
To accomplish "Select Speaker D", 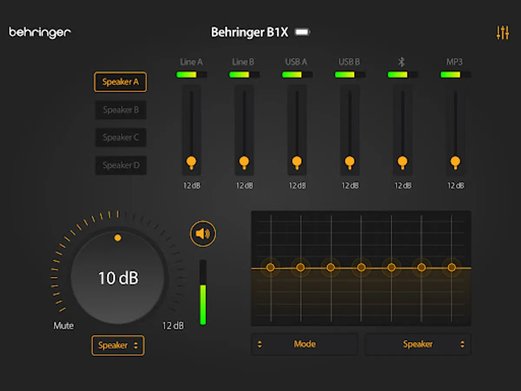I will (120, 166).
